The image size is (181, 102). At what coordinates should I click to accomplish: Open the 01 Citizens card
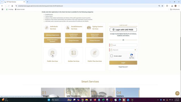(x=53, y=93)
